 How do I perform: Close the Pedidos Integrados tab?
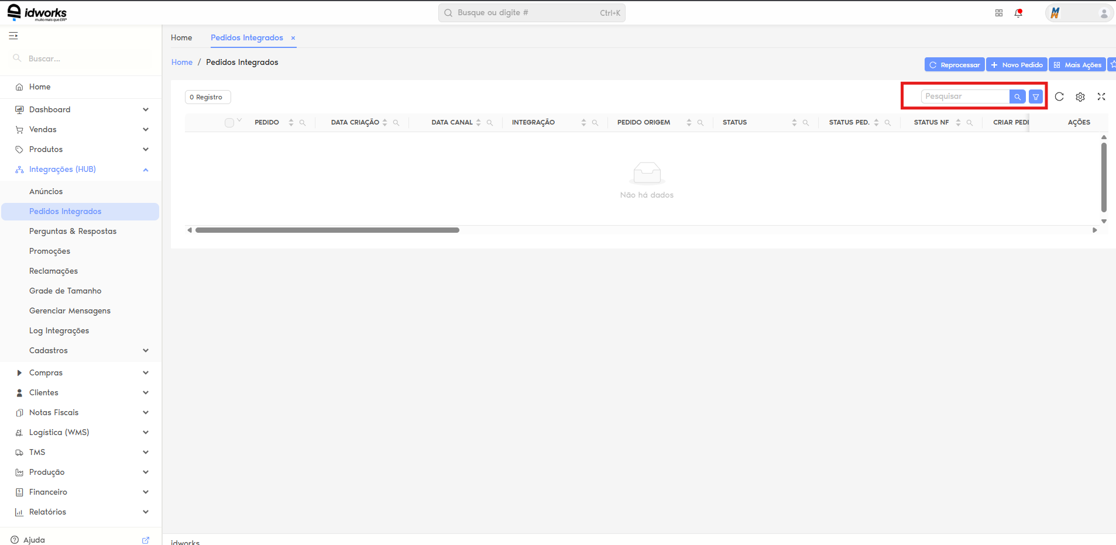[293, 38]
